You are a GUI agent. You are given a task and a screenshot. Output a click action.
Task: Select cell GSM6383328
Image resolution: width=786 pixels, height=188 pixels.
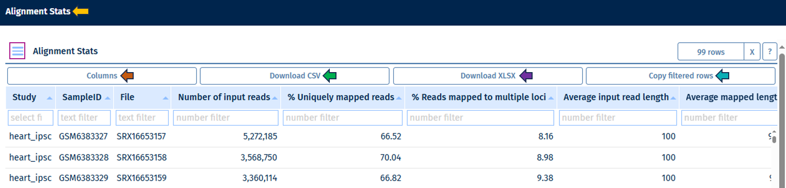click(84, 157)
